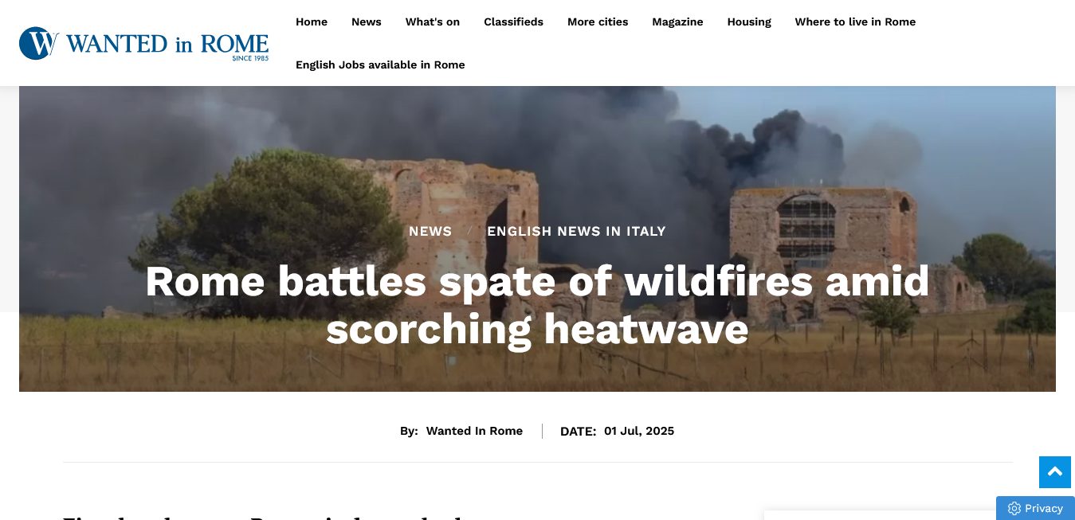Click the scroll-to-top arrow button
The image size is (1075, 520).
tap(1054, 472)
